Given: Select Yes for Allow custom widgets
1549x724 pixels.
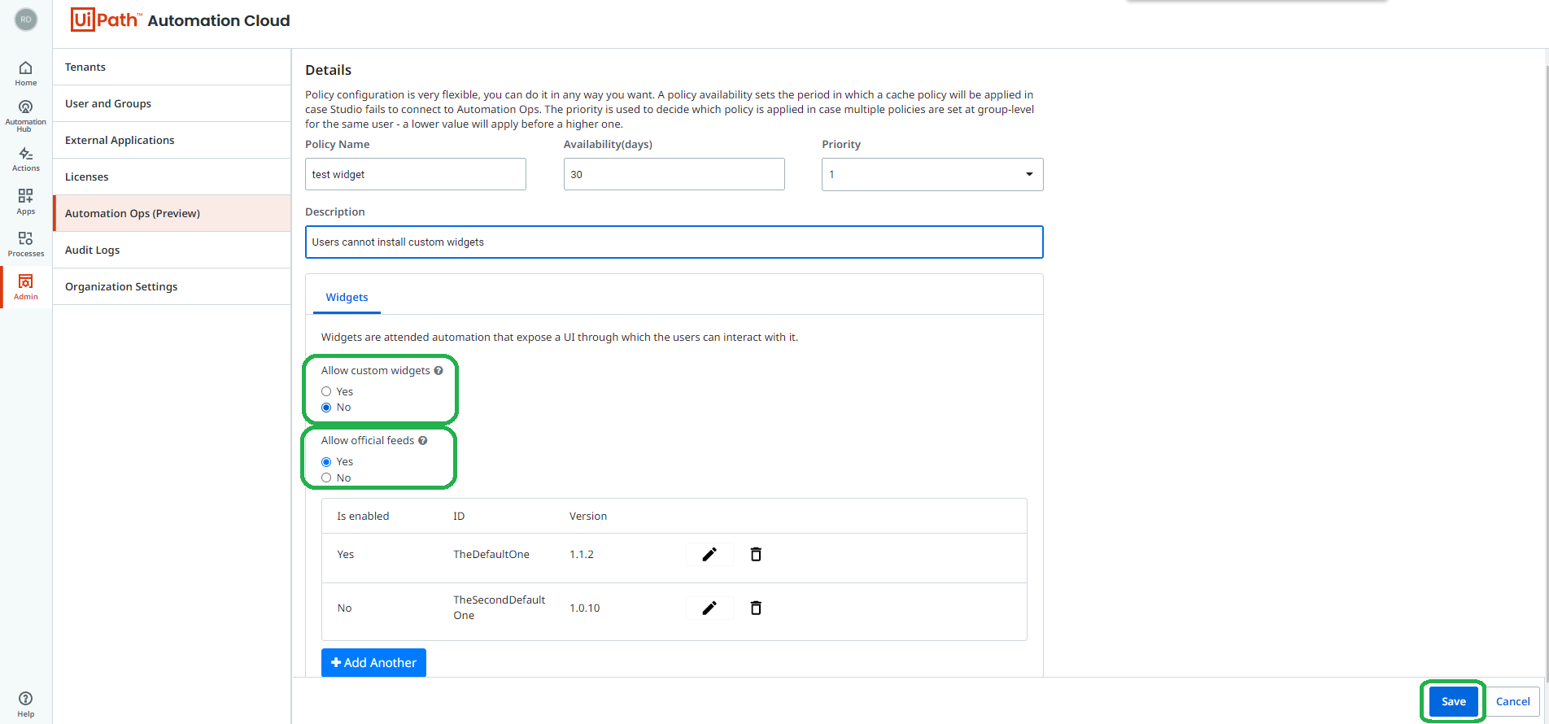Looking at the screenshot, I should click(x=326, y=391).
